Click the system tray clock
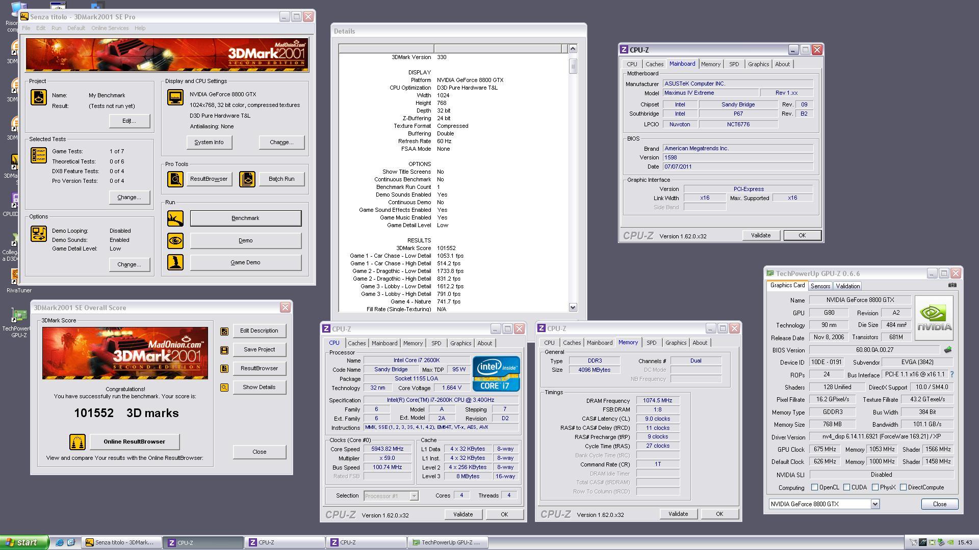 pyautogui.click(x=965, y=543)
